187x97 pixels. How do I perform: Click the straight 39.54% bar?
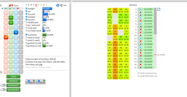47,9
